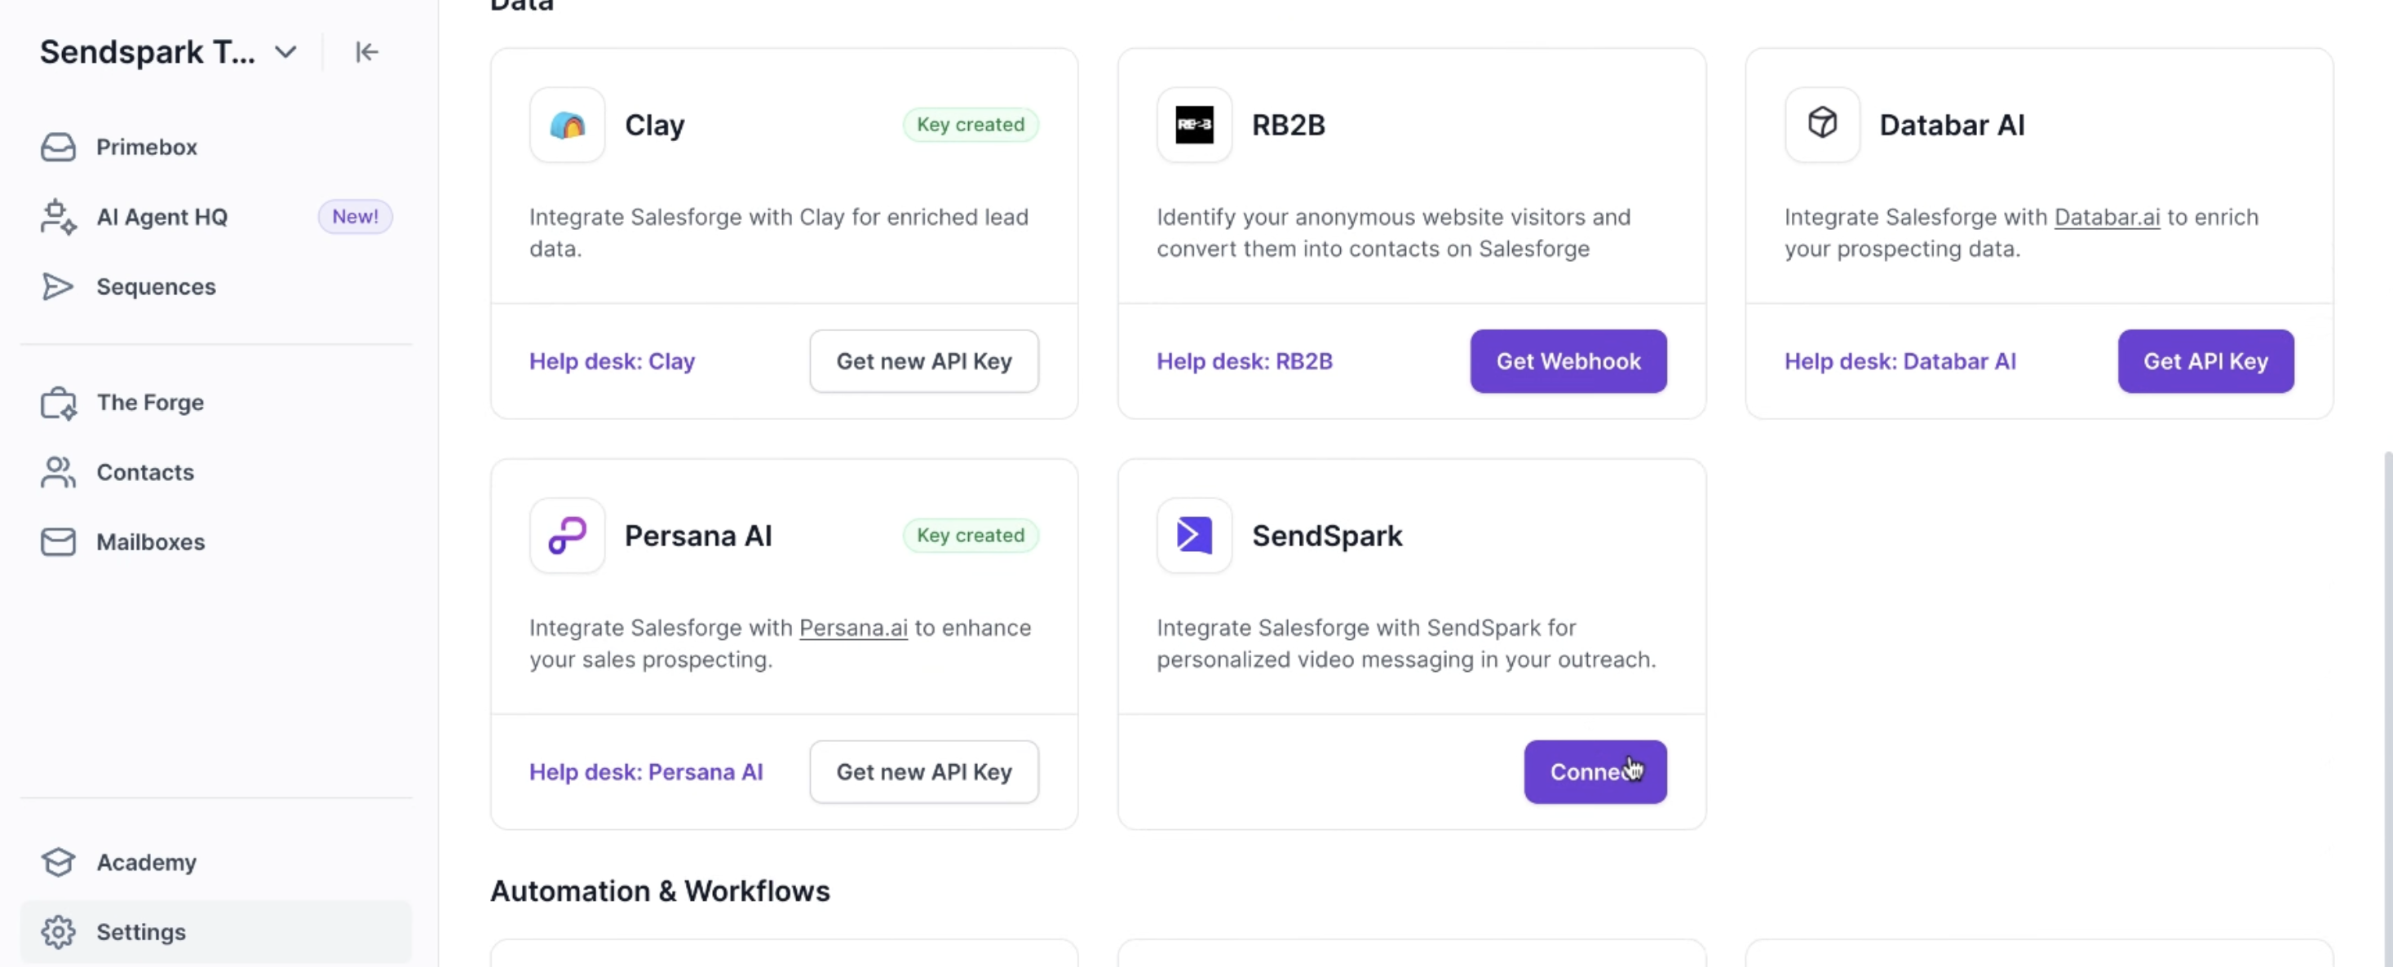
Task: Click the Clay logo icon
Action: 567,125
